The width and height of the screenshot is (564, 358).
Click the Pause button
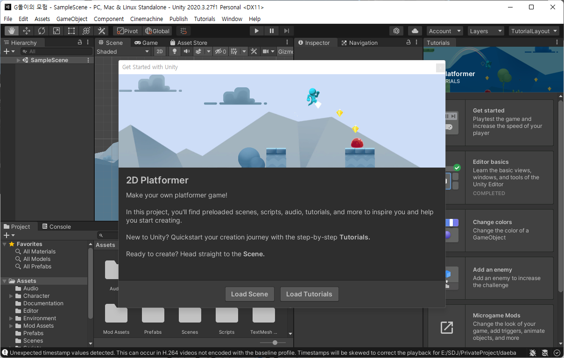(x=271, y=31)
